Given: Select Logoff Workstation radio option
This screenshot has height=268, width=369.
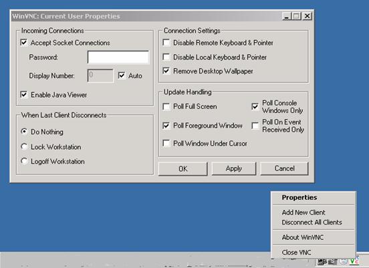Looking at the screenshot, I should 24,161.
